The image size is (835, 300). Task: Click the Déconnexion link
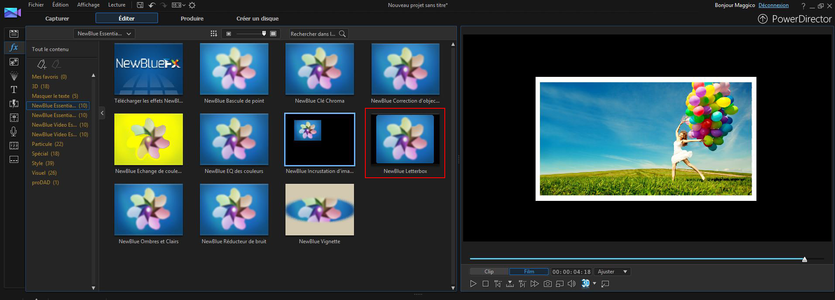pyautogui.click(x=773, y=5)
